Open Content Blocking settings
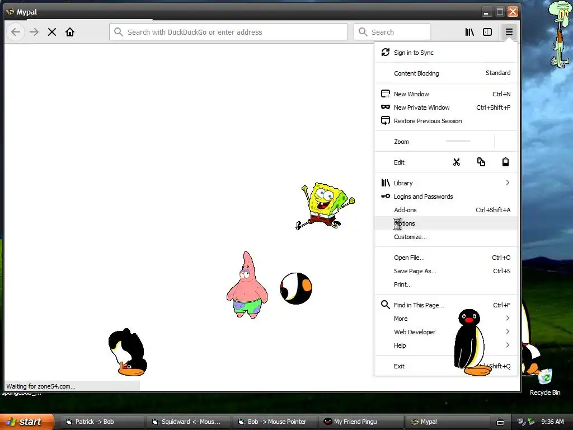 click(x=446, y=73)
